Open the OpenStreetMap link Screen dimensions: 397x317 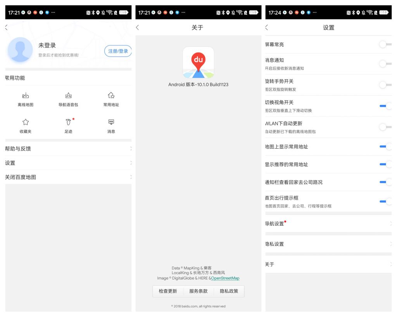[x=225, y=278]
